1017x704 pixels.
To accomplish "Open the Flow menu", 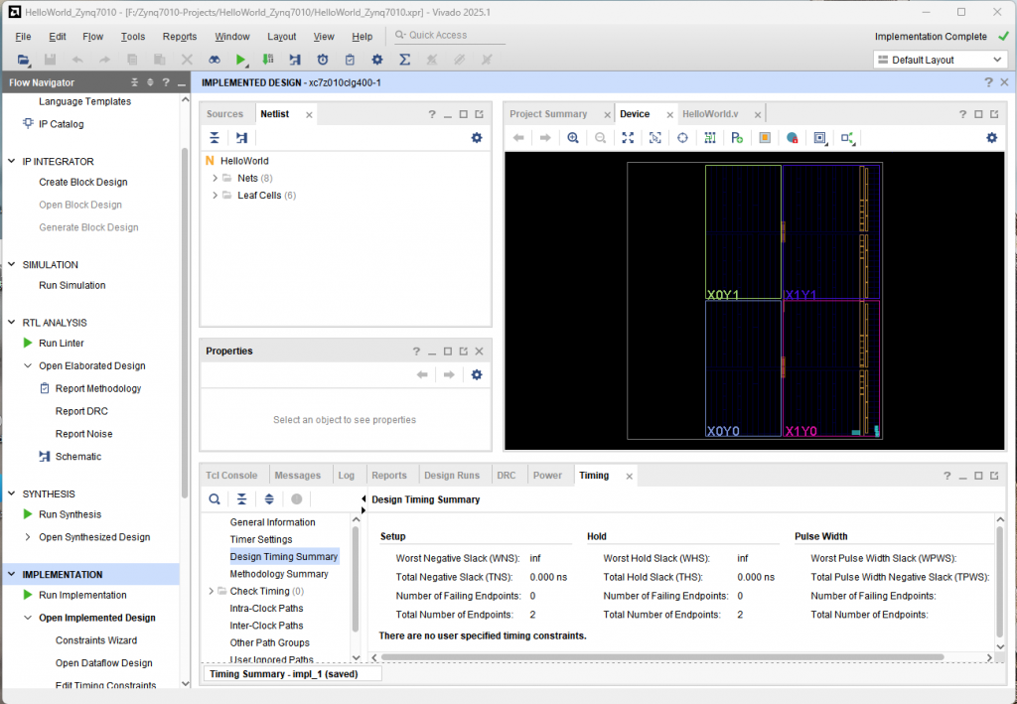I will (92, 37).
